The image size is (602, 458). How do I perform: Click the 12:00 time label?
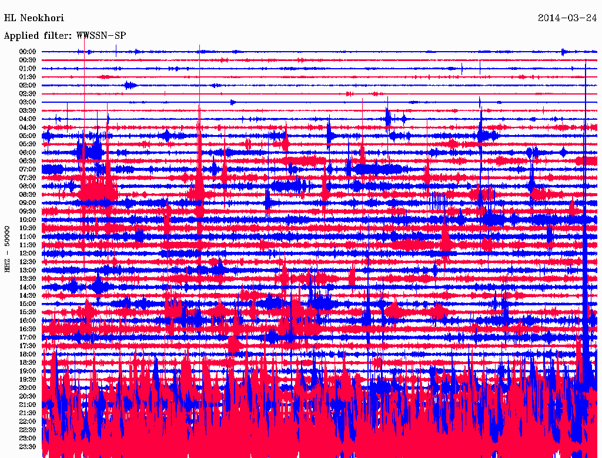click(x=28, y=254)
